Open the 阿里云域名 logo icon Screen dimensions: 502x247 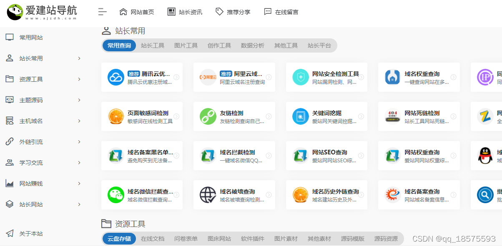point(208,77)
